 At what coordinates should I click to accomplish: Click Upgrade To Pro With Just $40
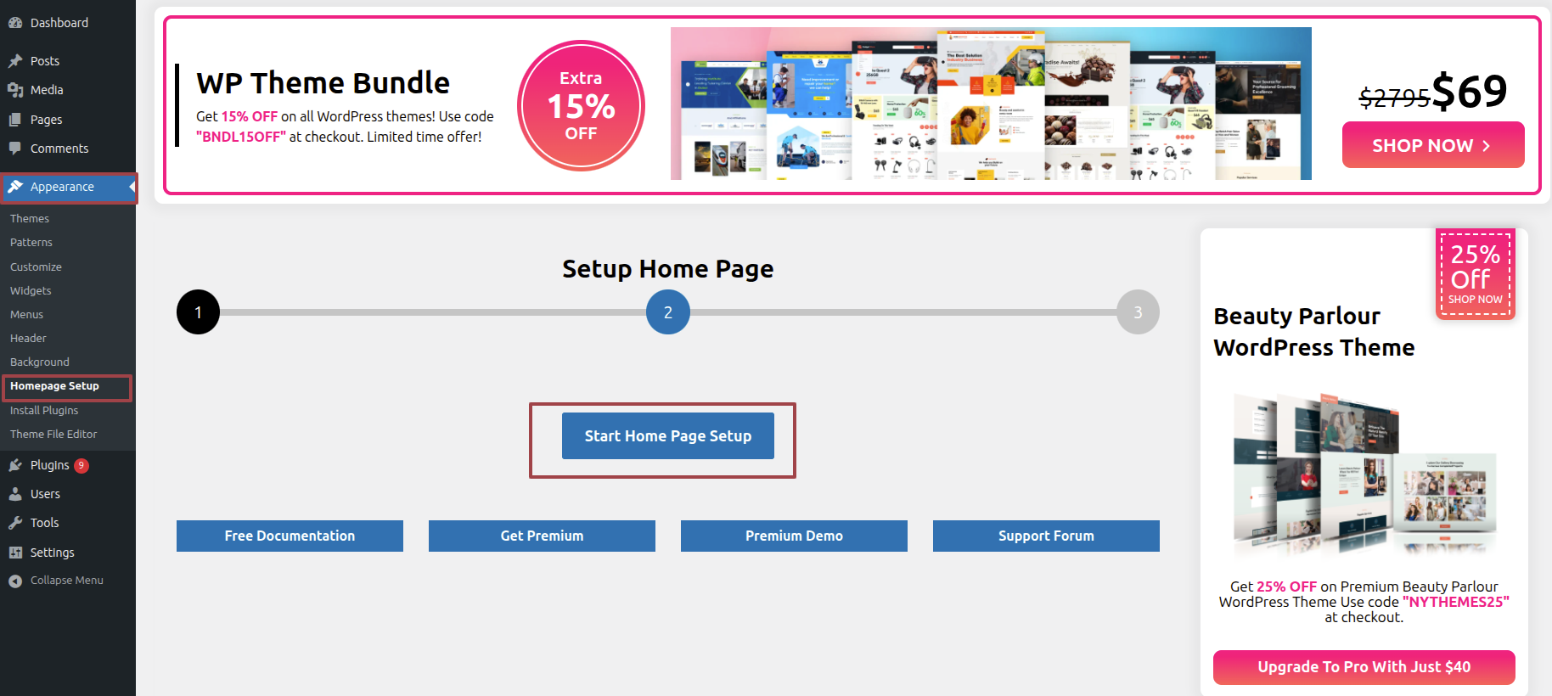pos(1364,667)
